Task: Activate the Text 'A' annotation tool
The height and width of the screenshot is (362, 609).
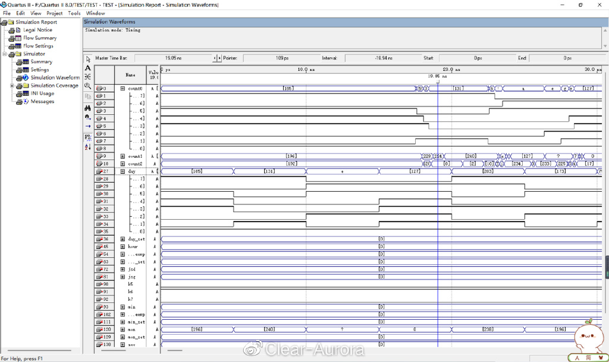Action: click(88, 68)
